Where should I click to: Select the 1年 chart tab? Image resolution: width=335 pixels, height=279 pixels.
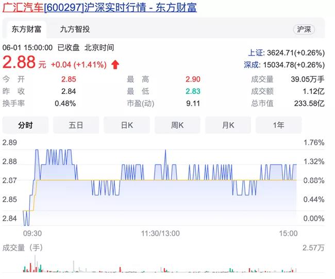pos(279,125)
